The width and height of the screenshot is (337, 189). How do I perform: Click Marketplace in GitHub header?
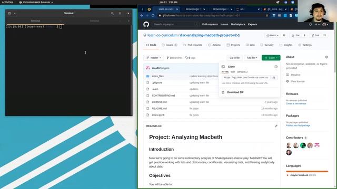tap(238, 25)
